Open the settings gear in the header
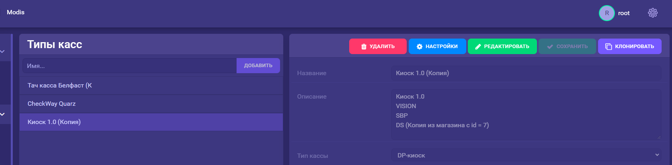This screenshot has width=672, height=165. (x=652, y=13)
